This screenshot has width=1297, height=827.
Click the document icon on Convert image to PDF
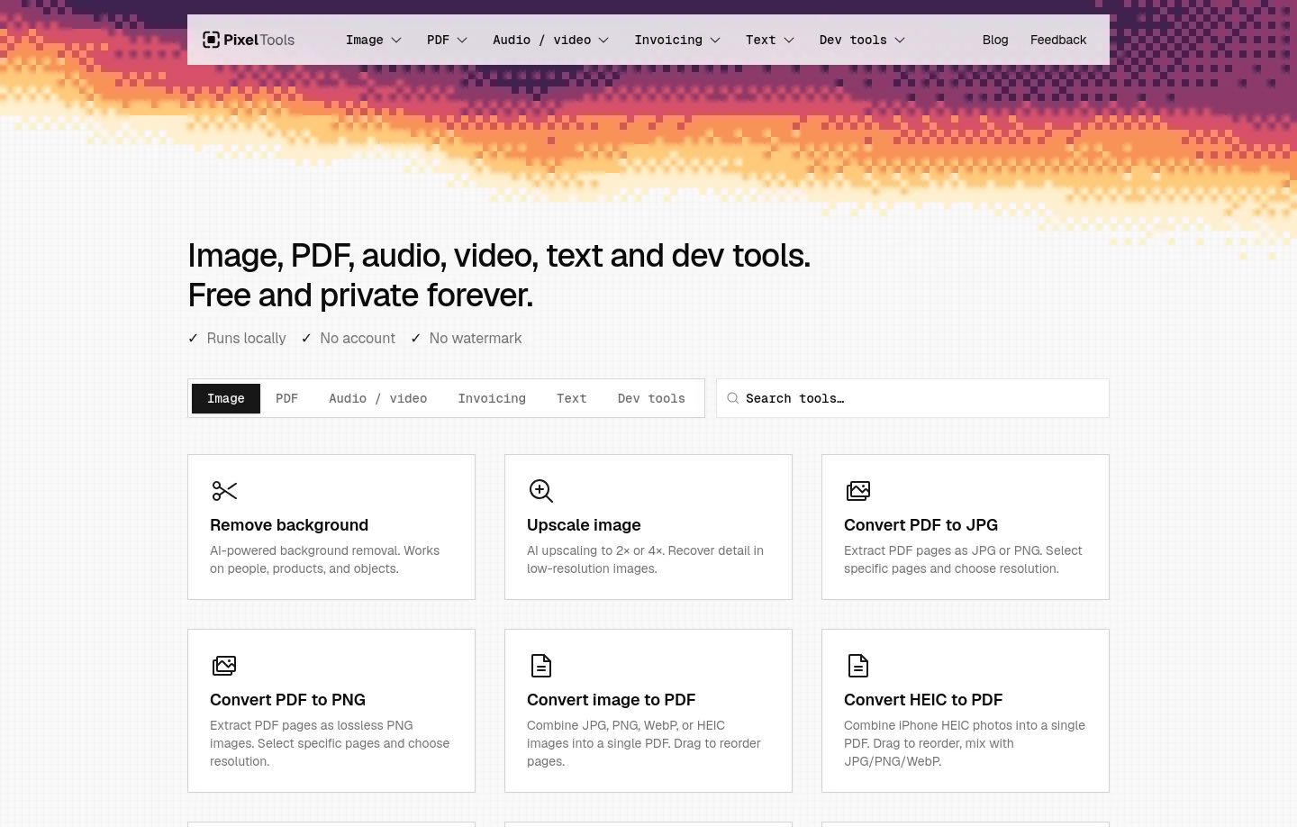point(540,666)
